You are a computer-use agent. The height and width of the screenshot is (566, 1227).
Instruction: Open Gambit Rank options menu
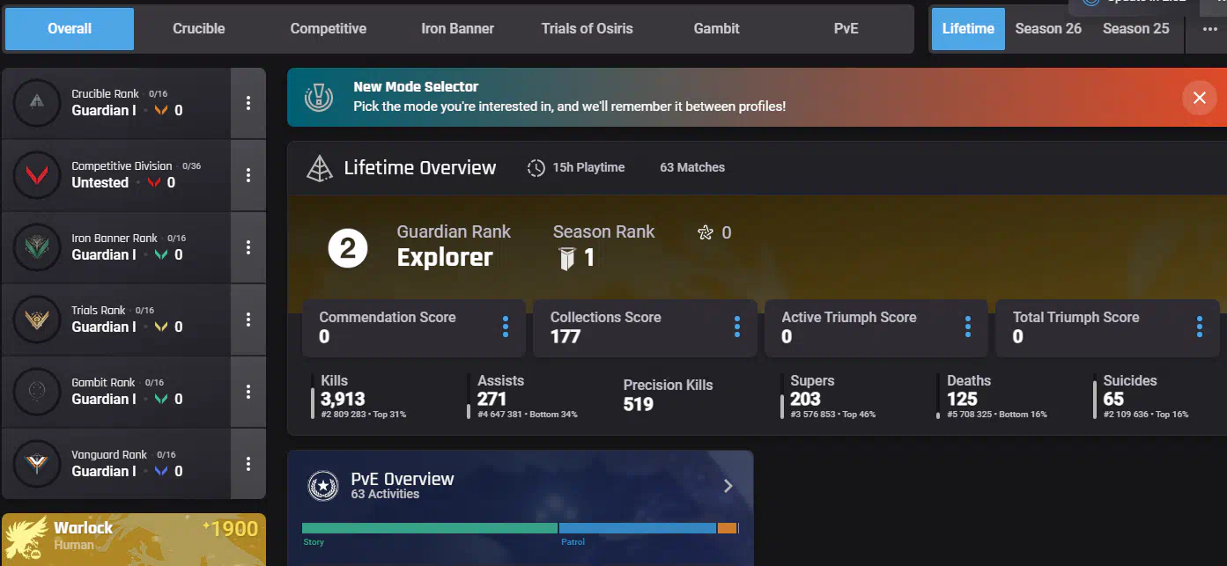pyautogui.click(x=248, y=392)
